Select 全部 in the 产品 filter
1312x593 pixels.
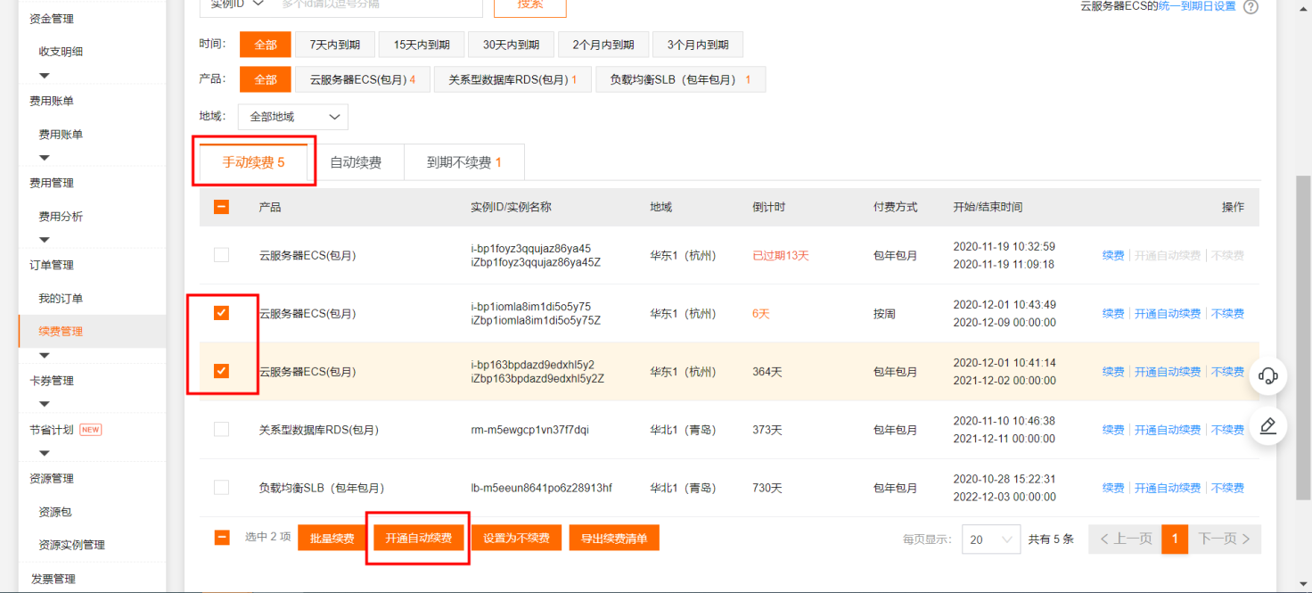[266, 79]
